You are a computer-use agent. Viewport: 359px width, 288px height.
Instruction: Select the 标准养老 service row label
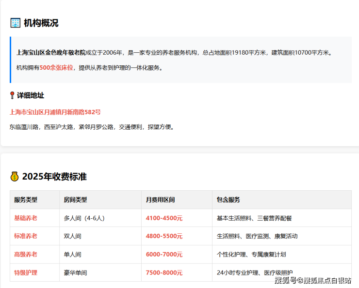pos(26,236)
